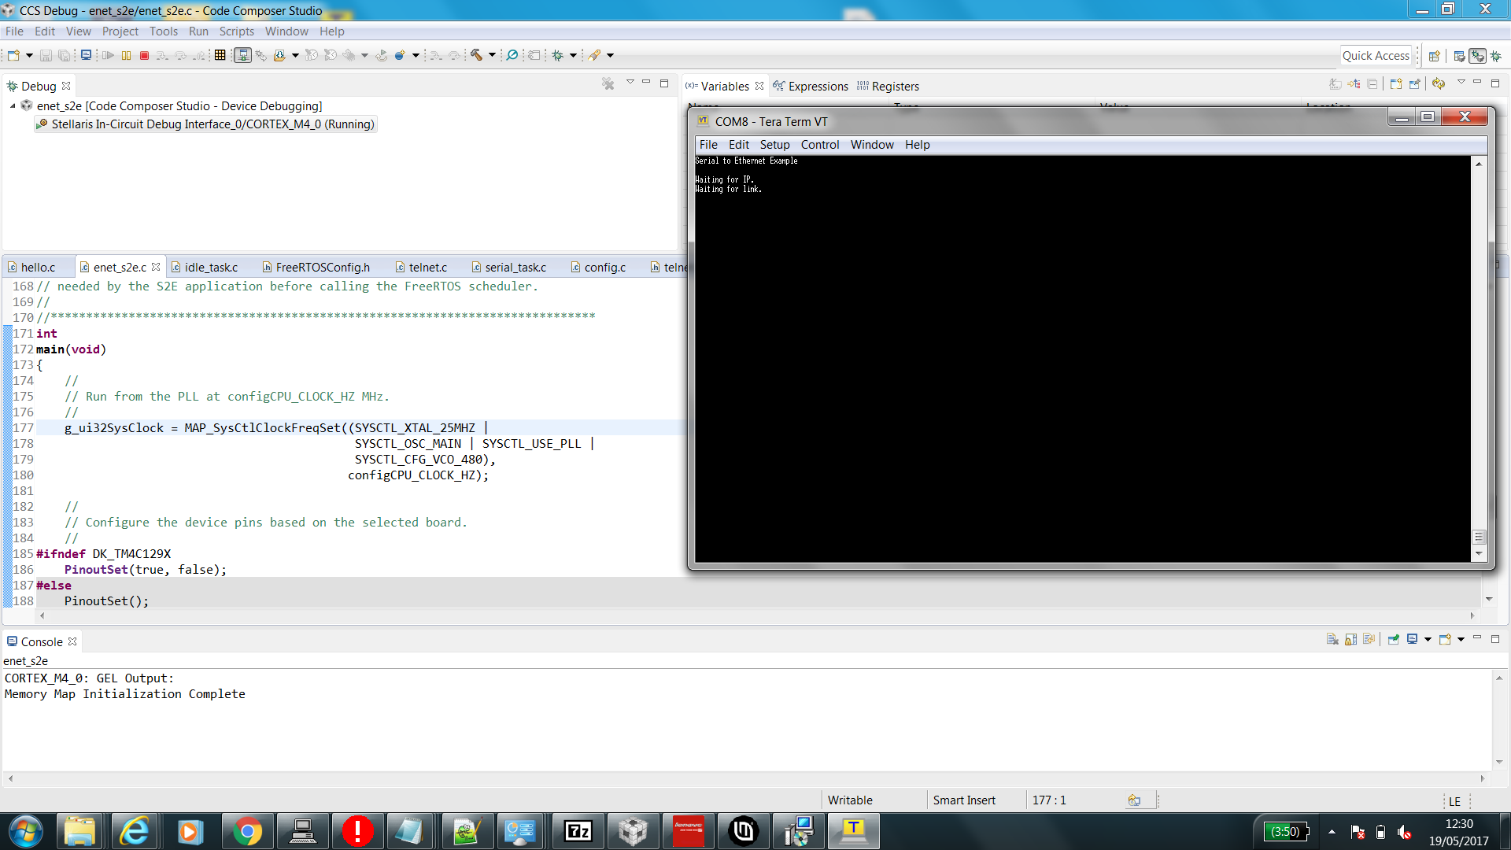The width and height of the screenshot is (1511, 850).
Task: Click Clear Console icon
Action: pos(1332,639)
